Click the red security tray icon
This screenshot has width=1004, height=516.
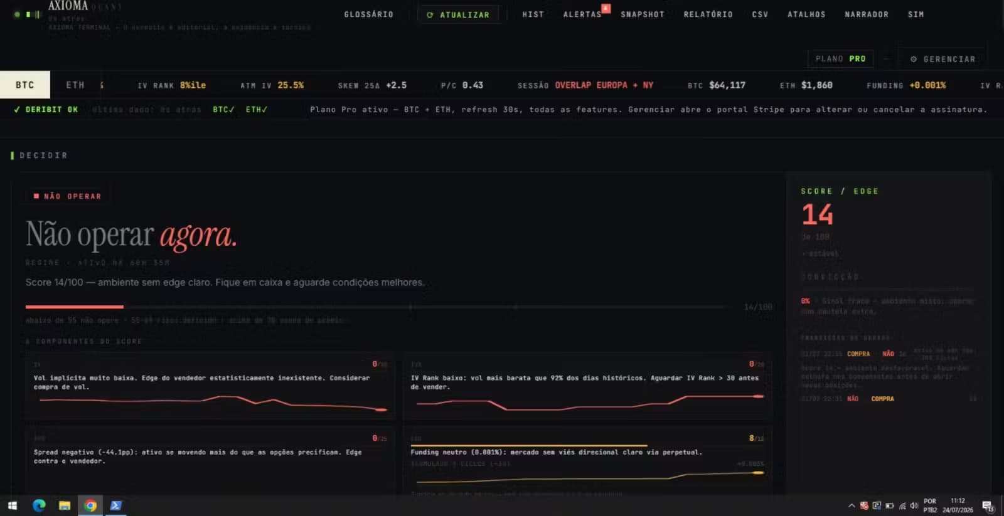tap(864, 505)
